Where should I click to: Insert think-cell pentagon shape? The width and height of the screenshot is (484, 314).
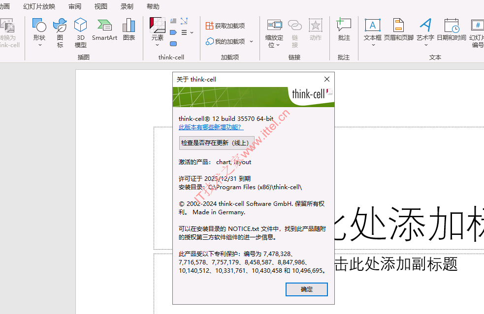[173, 32]
